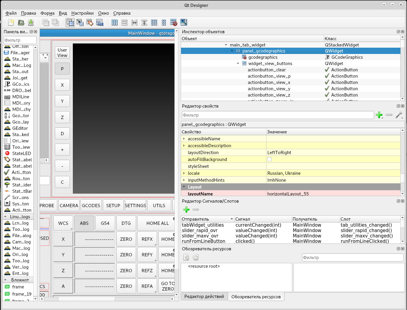Switch to Edit Buddies mode icon

coord(90,22)
